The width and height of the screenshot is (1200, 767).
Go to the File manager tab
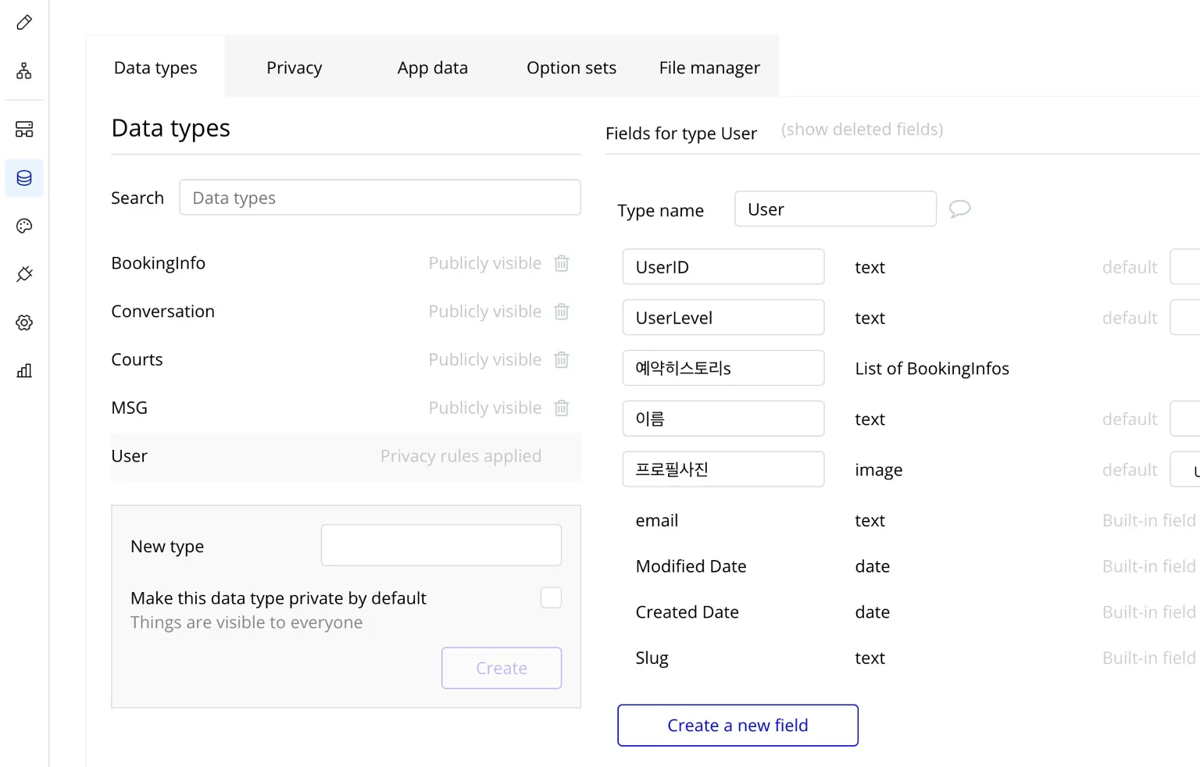(709, 68)
